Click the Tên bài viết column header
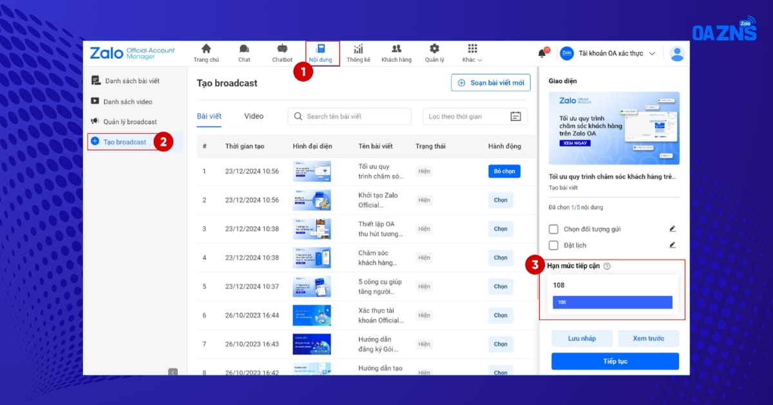This screenshot has height=405, width=773. point(376,147)
